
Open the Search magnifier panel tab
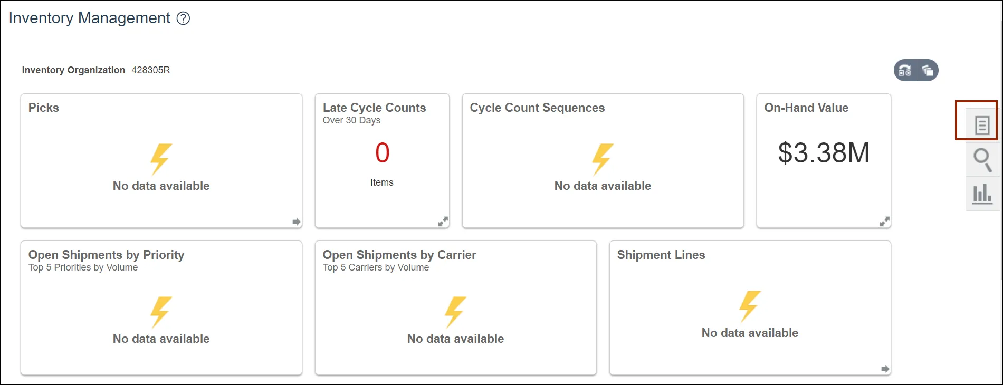[x=982, y=159]
